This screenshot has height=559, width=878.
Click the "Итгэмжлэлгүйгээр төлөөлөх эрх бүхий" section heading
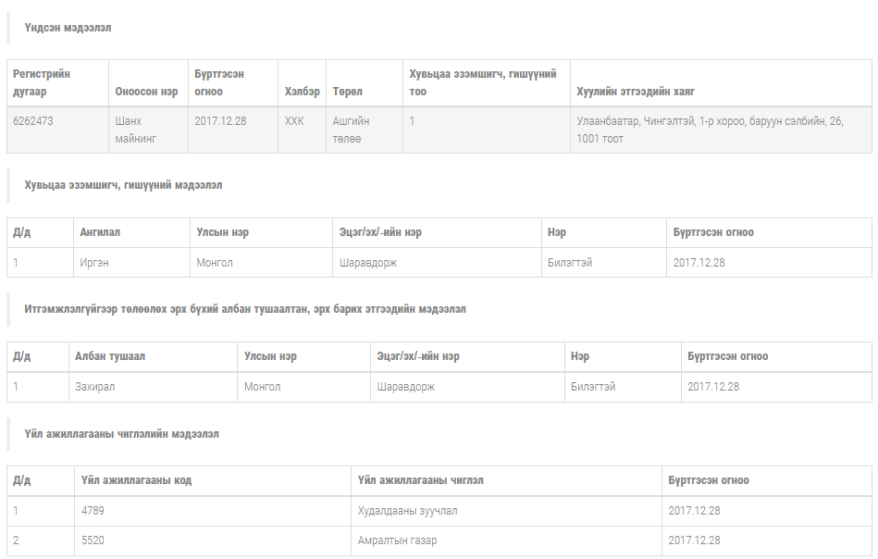(x=245, y=309)
